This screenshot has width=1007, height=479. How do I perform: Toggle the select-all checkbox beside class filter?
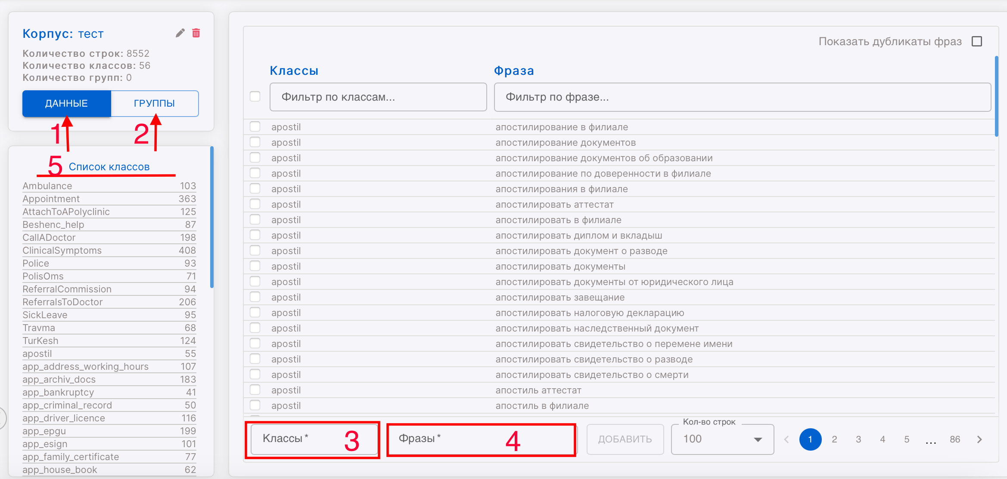[255, 96]
